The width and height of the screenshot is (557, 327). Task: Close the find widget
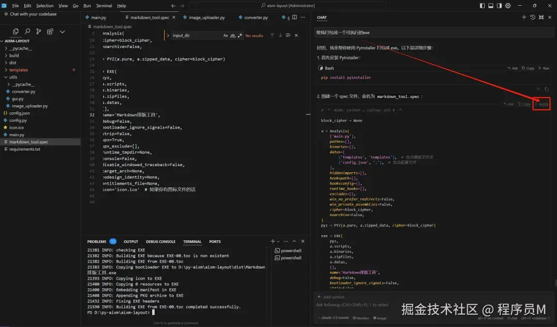pyautogui.click(x=296, y=35)
